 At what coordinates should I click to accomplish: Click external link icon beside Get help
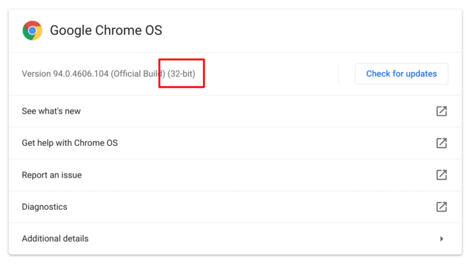(x=441, y=143)
